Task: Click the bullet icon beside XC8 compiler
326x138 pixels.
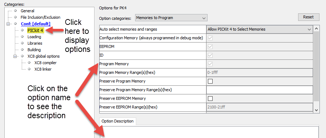Action: coord(29,63)
